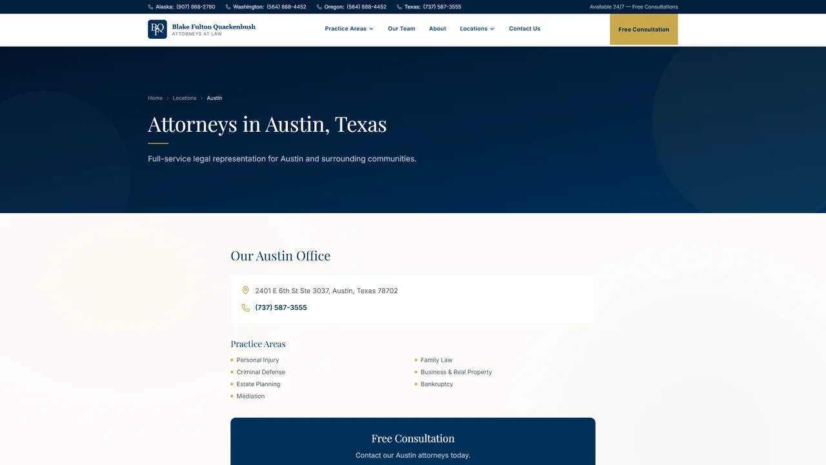Call the Texas number in the top bar
This screenshot has height=465, width=826.
[x=442, y=7]
